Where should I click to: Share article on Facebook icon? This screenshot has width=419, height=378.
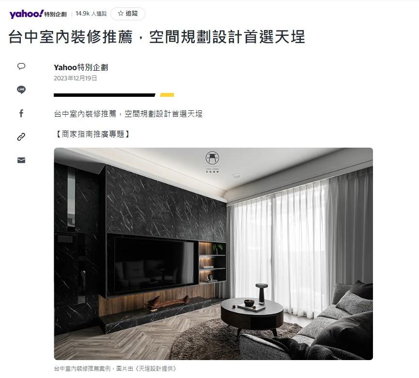click(x=21, y=113)
